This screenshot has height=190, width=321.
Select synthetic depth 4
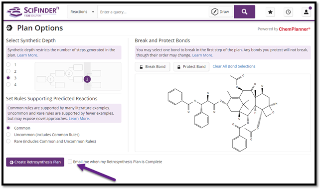coord(8,84)
